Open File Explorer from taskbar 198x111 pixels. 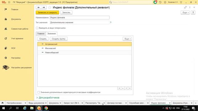pos(32,108)
